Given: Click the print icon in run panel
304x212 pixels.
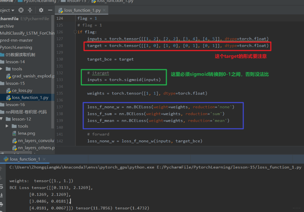Looking at the screenshot, I should point(1,204).
